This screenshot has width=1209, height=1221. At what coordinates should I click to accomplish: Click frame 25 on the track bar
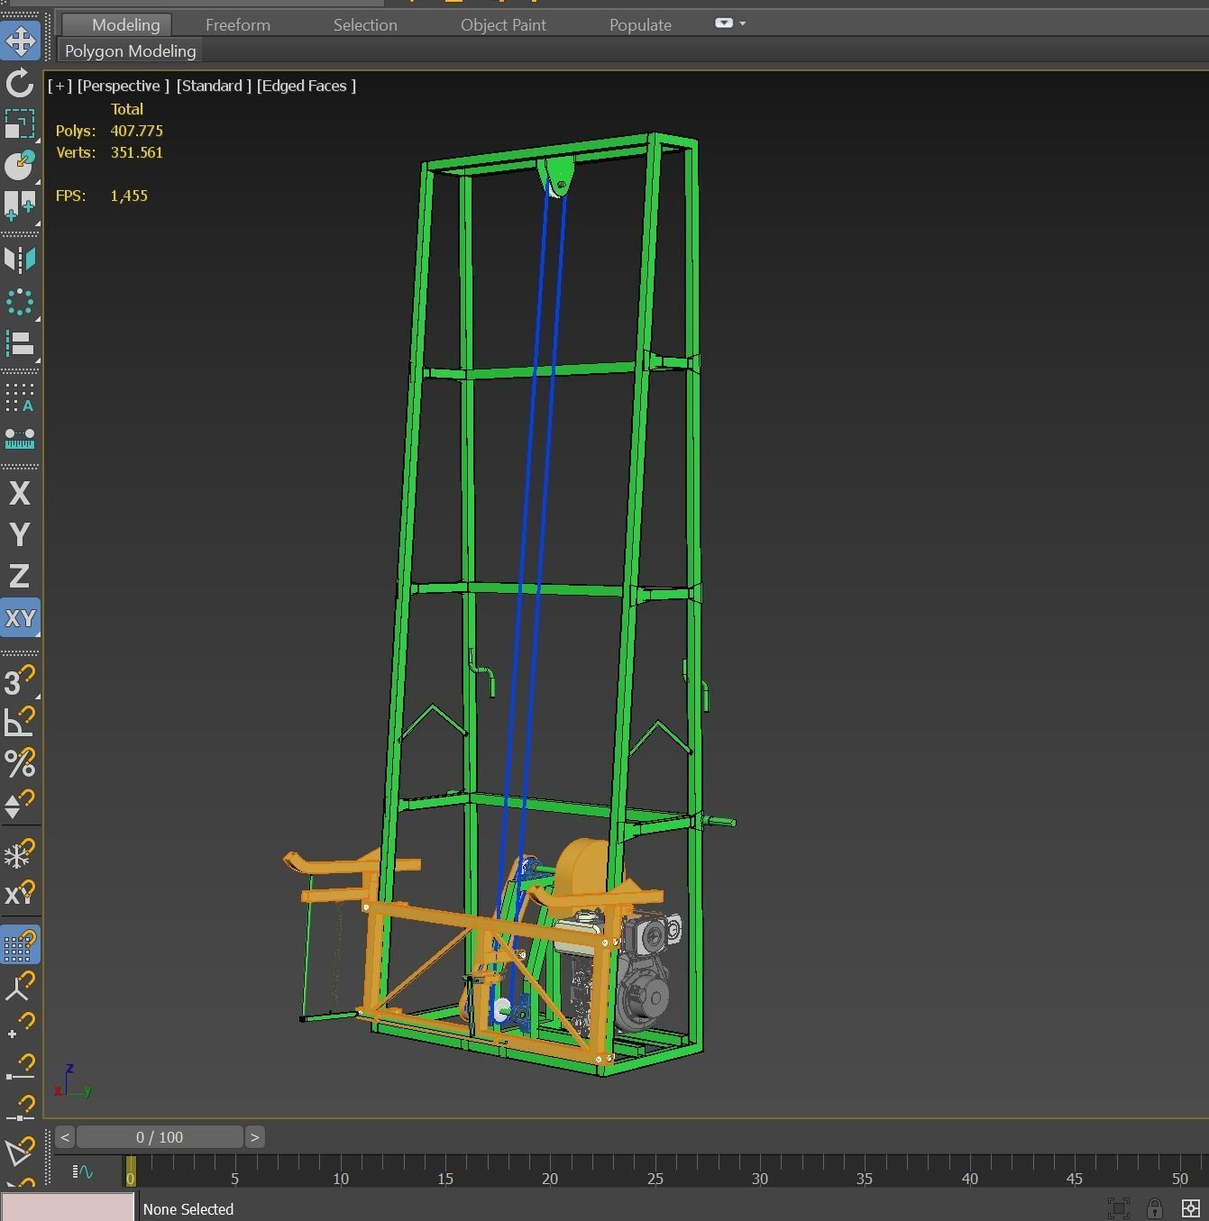[655, 1178]
